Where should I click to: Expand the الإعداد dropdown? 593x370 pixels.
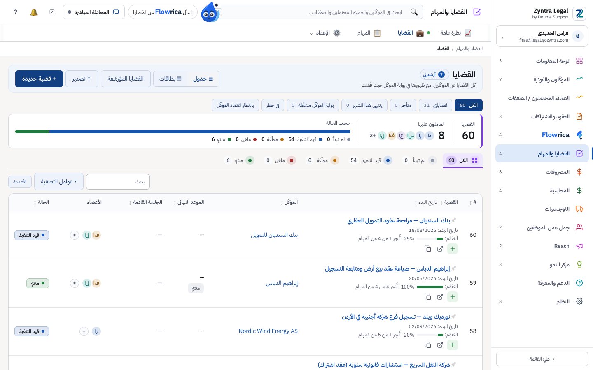click(325, 33)
